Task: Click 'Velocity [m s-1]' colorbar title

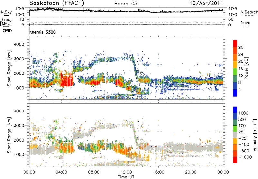Action: coord(255,135)
